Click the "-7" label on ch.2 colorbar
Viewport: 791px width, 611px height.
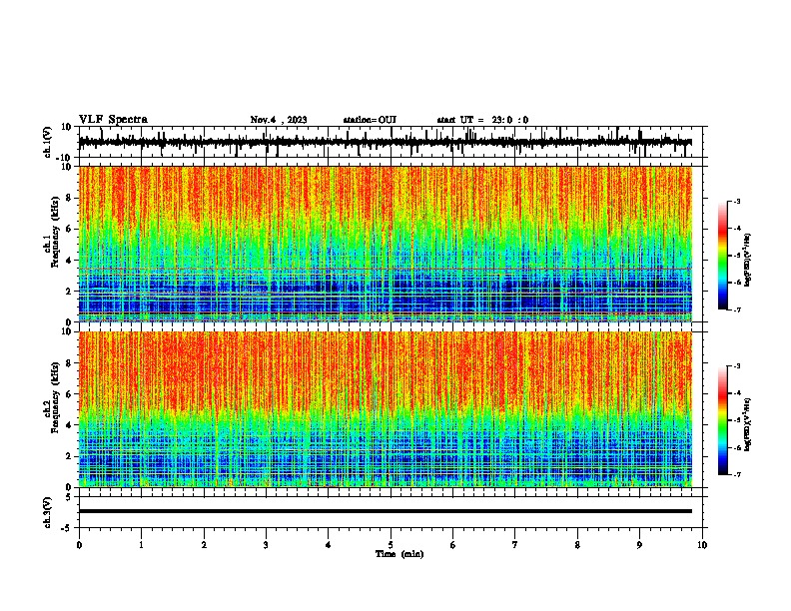[737, 474]
